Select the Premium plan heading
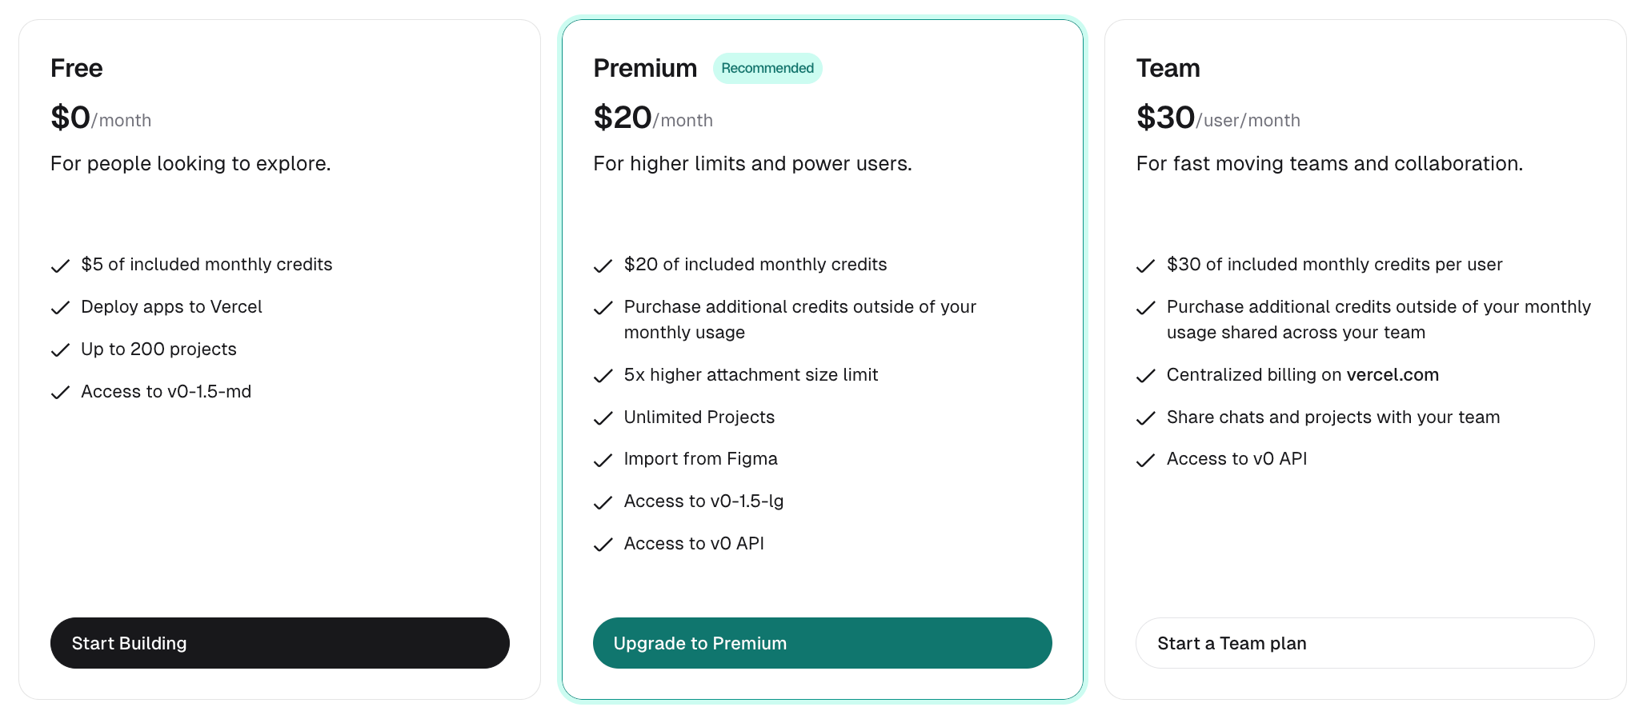 (x=645, y=69)
